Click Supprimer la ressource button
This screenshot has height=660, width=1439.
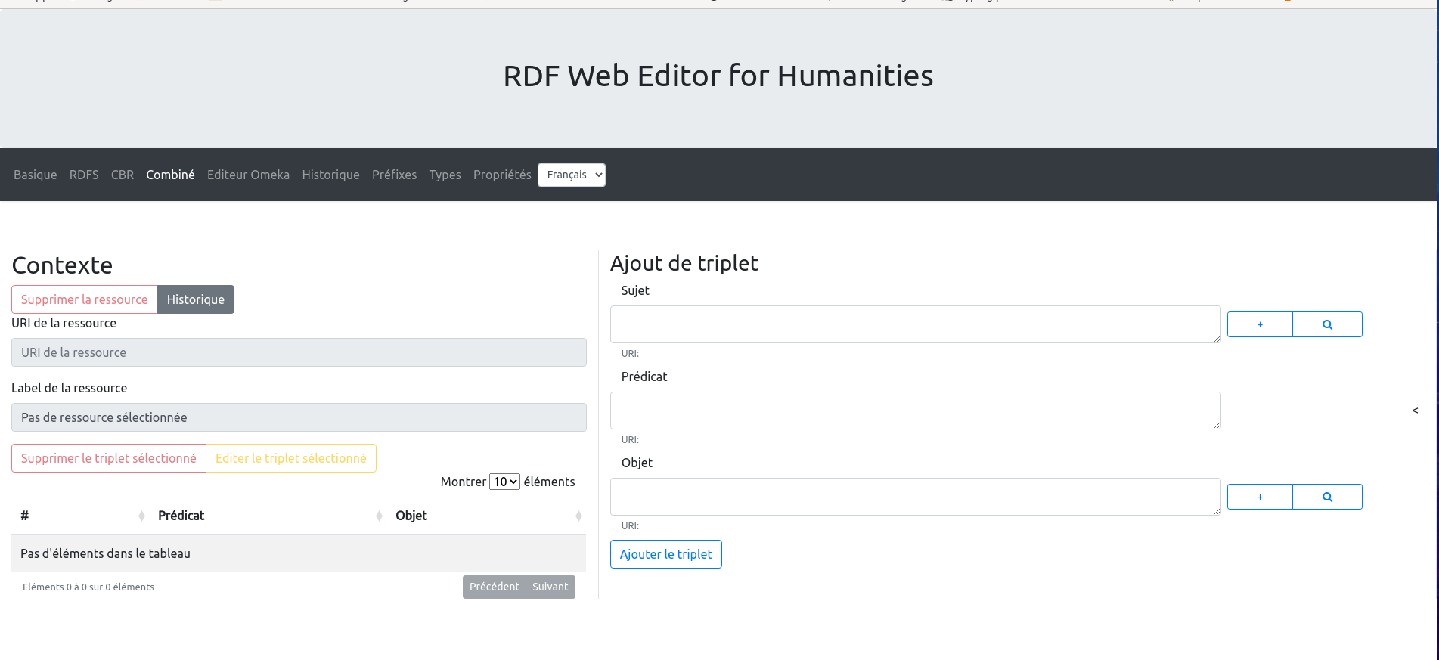85,299
